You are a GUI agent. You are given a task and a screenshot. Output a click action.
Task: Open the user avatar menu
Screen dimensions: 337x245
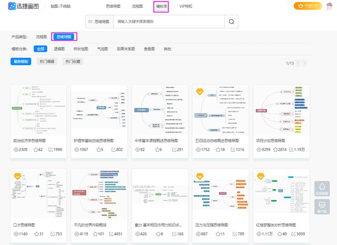[330, 6]
